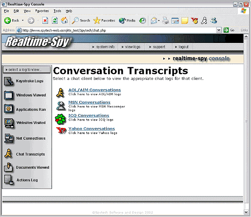Screen dimensions: 251x217
Task: Click the Windows Viewed sidebar icon
Action: coord(9,95)
